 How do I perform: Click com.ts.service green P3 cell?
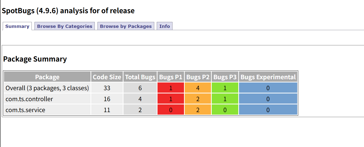pyautogui.click(x=225, y=110)
